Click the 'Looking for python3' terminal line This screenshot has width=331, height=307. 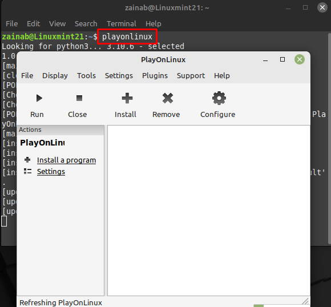93,46
